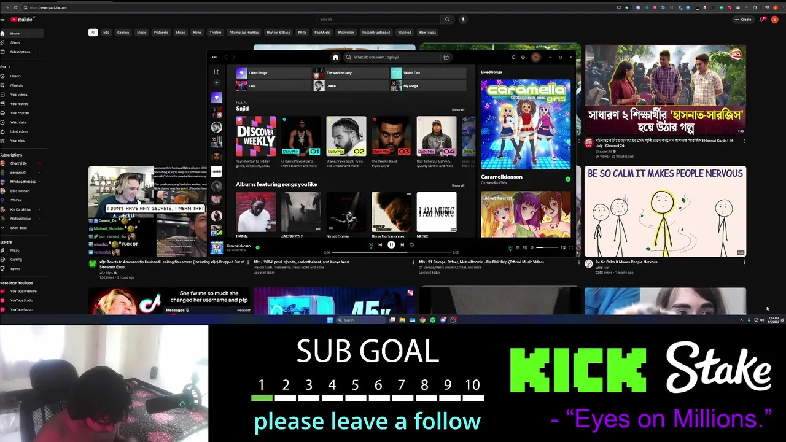Expand Your Library in Spotify sidebar
Screen dimensions: 786x442
216,72
